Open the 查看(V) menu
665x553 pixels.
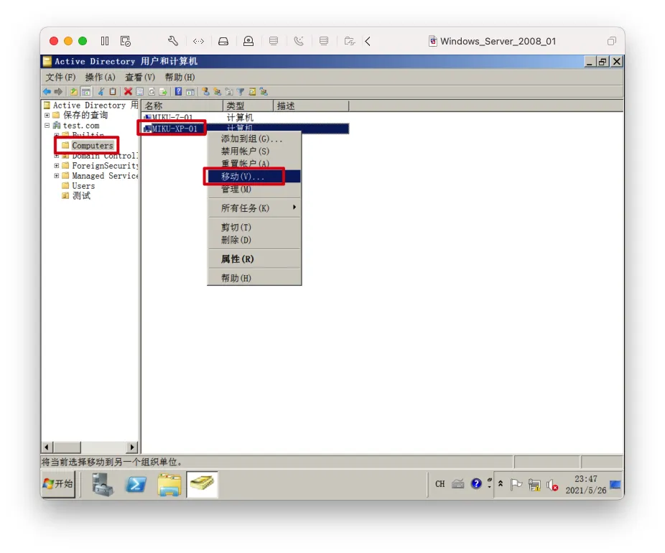tap(140, 77)
